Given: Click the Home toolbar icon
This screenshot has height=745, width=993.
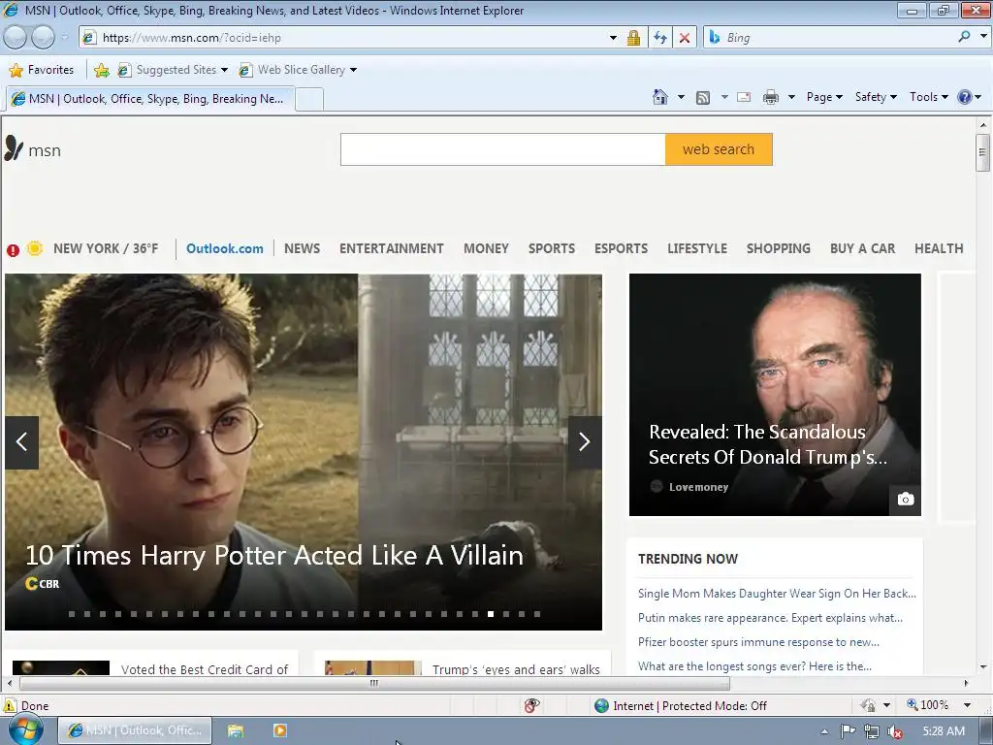Looking at the screenshot, I should tap(659, 97).
